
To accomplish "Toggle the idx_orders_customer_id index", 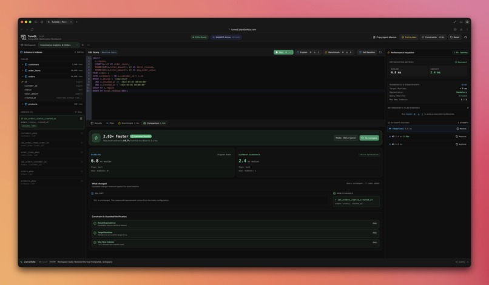I will click(82, 162).
